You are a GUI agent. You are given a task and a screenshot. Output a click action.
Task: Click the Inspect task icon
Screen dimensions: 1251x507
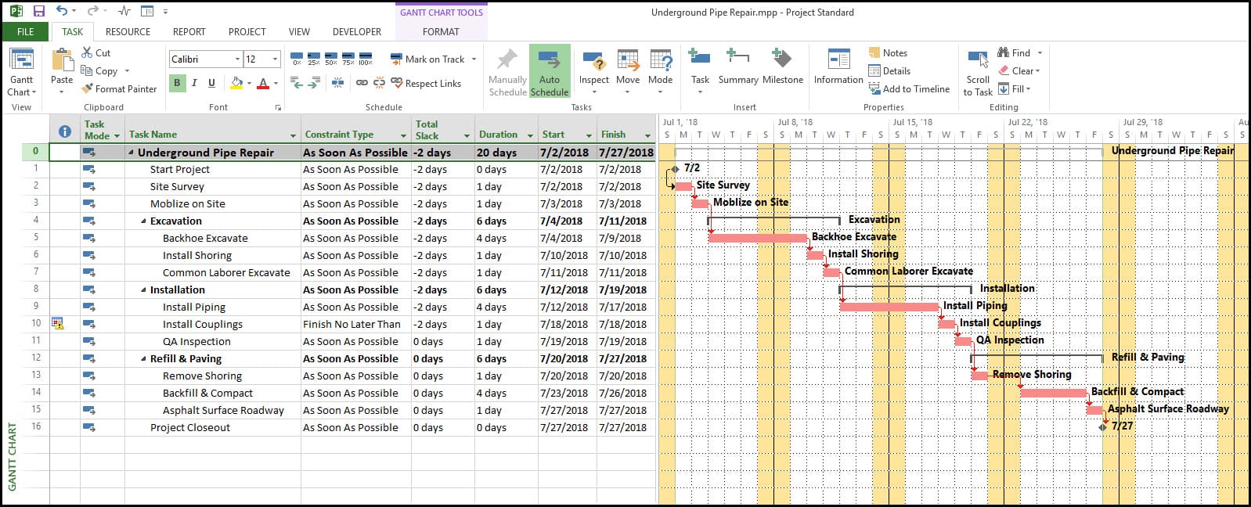click(x=594, y=62)
